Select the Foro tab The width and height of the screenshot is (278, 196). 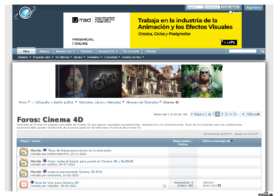pyautogui.click(x=26, y=51)
